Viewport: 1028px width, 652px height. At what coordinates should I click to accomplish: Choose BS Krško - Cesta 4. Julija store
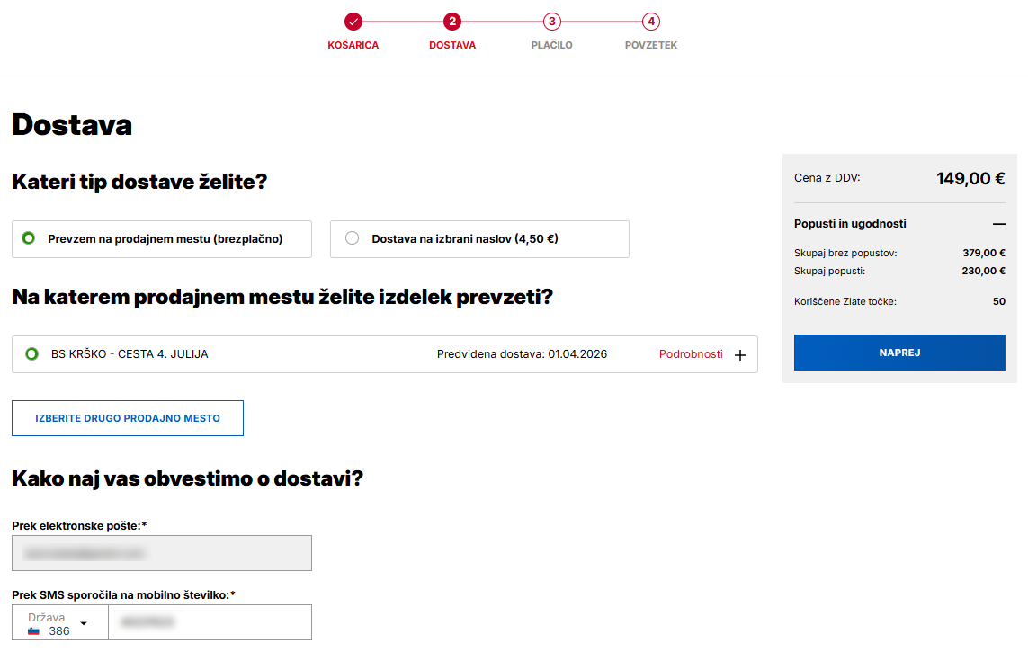32,354
